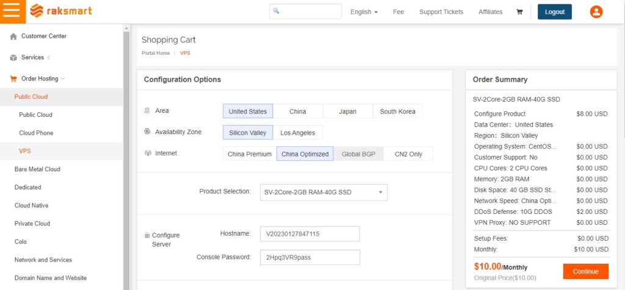Select Global BGP internet option
This screenshot has width=625, height=290.
point(358,154)
